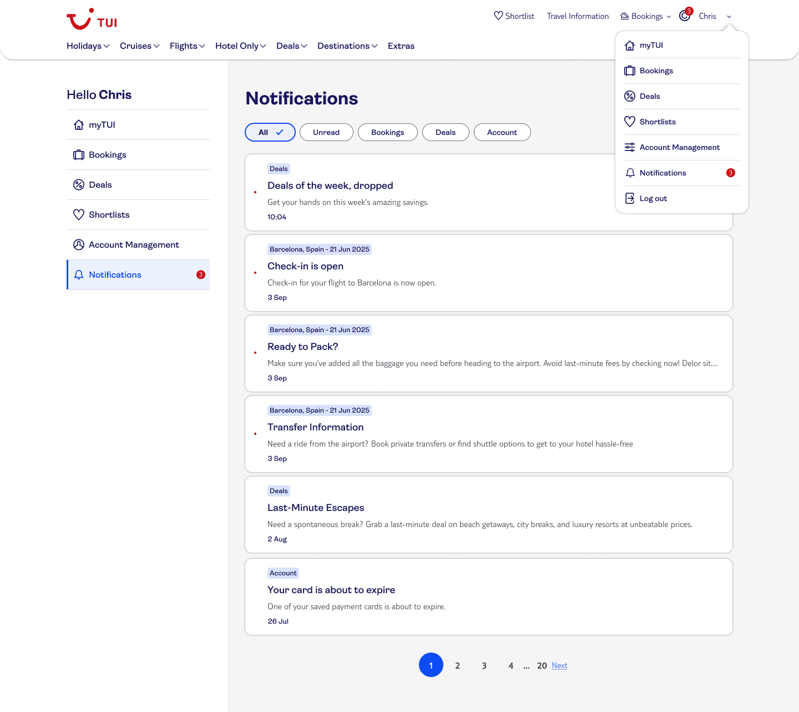The width and height of the screenshot is (799, 712).
Task: Click the Bookings suitcase icon in dropdown menu
Action: coord(630,71)
